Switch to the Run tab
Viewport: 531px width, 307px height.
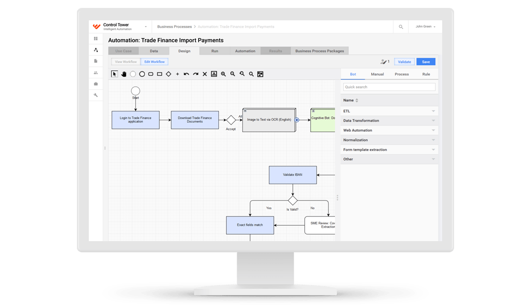tap(215, 51)
